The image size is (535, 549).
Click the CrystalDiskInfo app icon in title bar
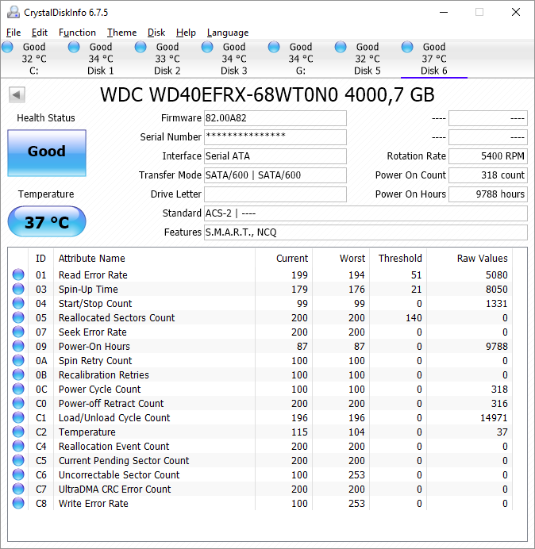(x=13, y=12)
